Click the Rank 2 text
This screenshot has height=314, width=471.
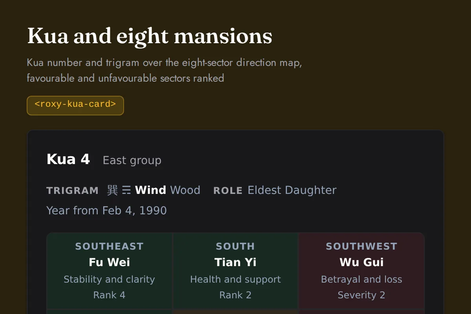click(x=235, y=295)
